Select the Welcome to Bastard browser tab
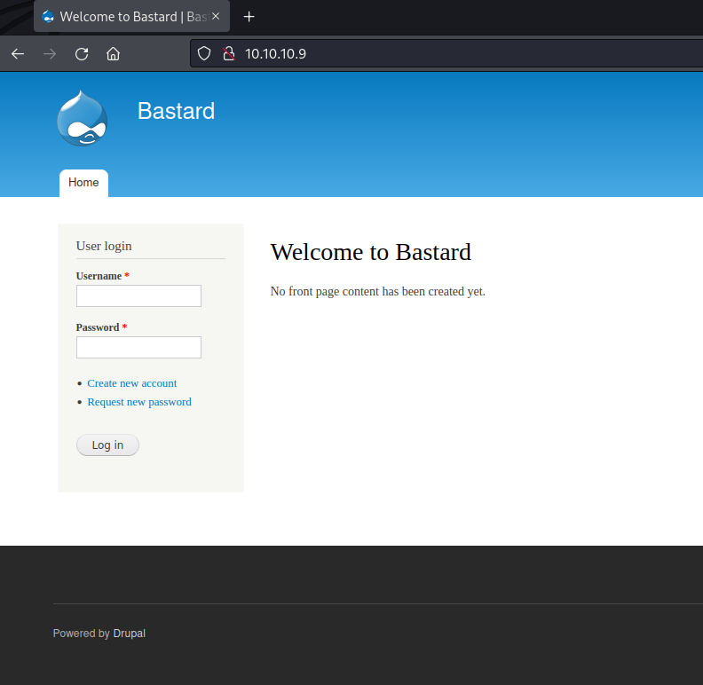Screen dimensions: 703x685 tap(124, 17)
